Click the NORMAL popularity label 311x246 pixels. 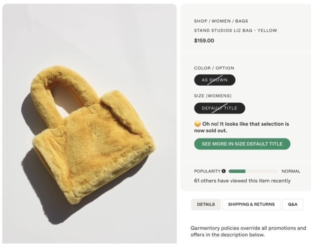click(291, 171)
